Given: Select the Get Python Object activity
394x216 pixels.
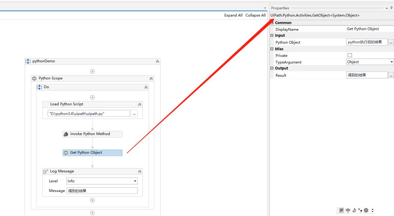Looking at the screenshot, I should 93,153.
